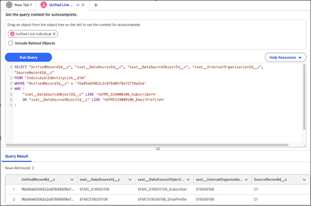Click the editor horizontal scrollbar
311x206 pixels.
(x=147, y=145)
